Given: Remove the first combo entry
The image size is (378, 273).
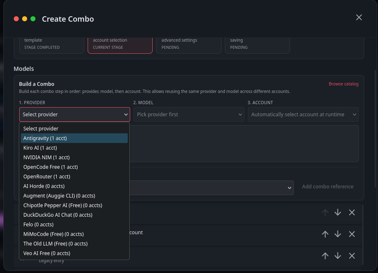Looking at the screenshot, I should pyautogui.click(x=352, y=212).
